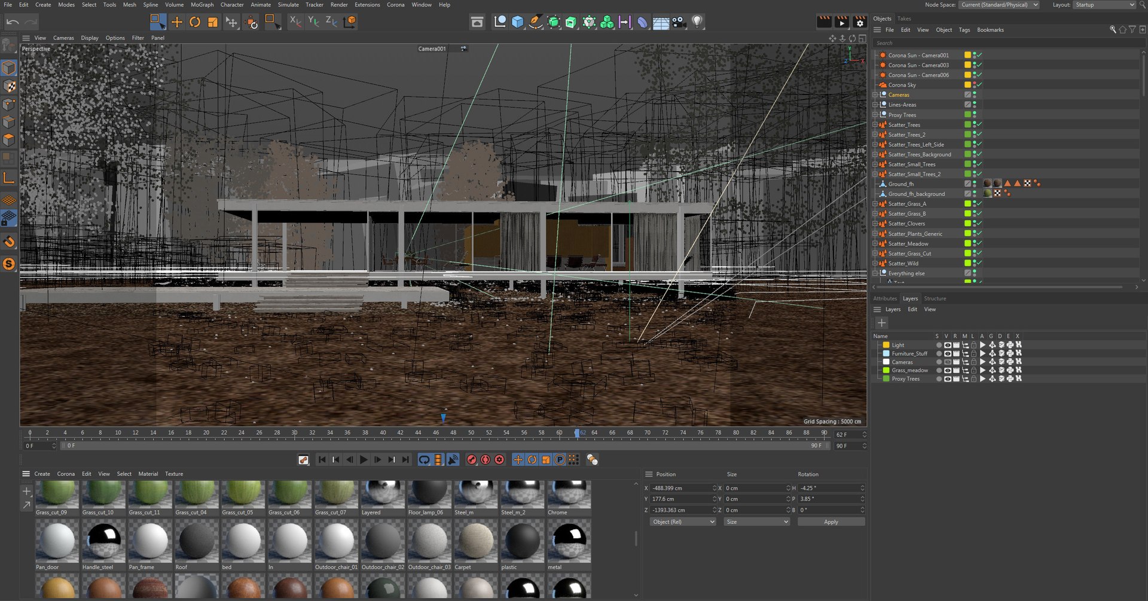
Task: Open Edit Render Settings
Action: (x=860, y=22)
